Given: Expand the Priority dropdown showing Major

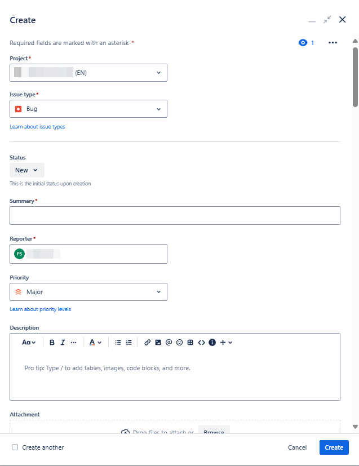Looking at the screenshot, I should (x=88, y=292).
